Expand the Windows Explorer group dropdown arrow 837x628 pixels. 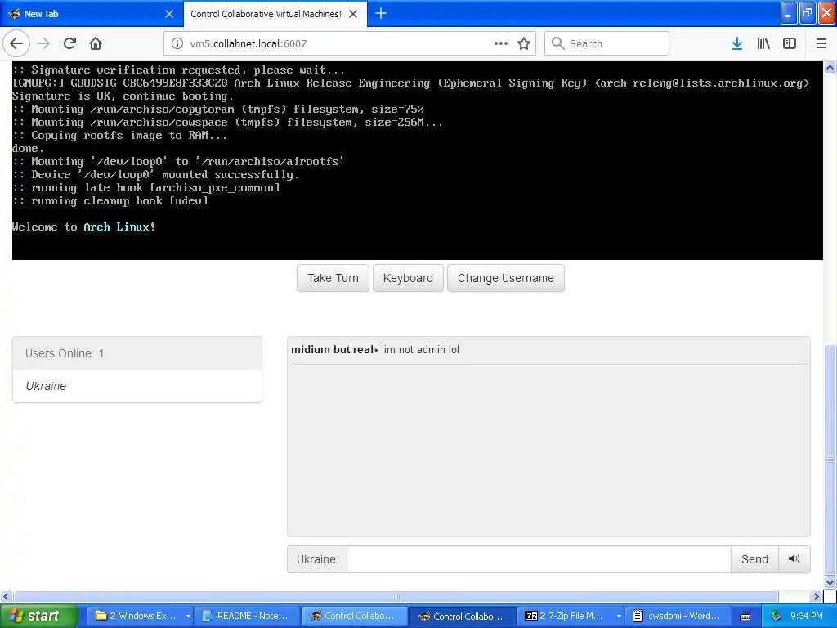(188, 616)
